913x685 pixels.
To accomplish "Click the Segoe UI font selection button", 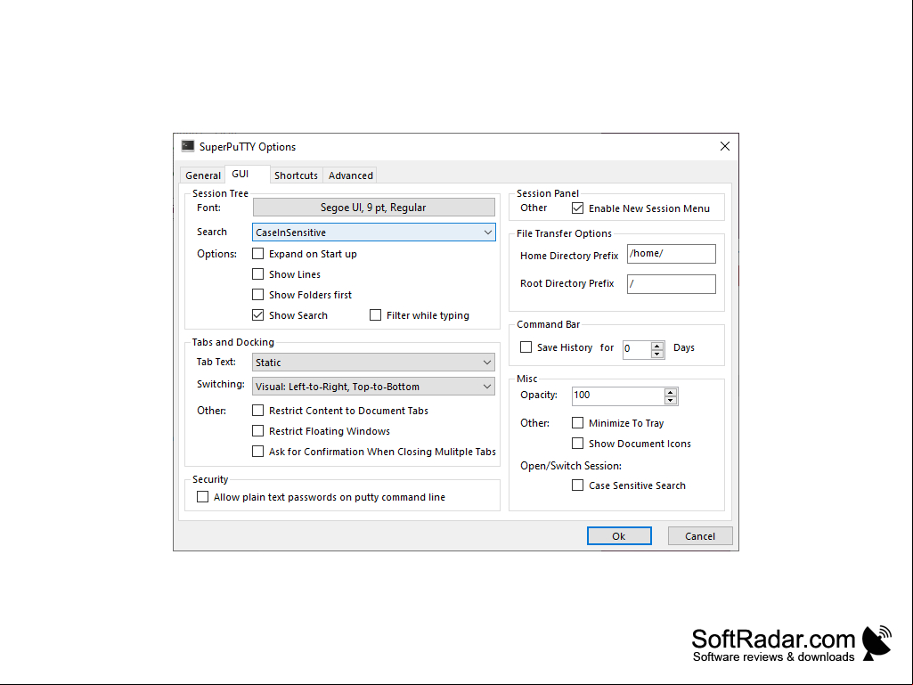I will 373,208.
